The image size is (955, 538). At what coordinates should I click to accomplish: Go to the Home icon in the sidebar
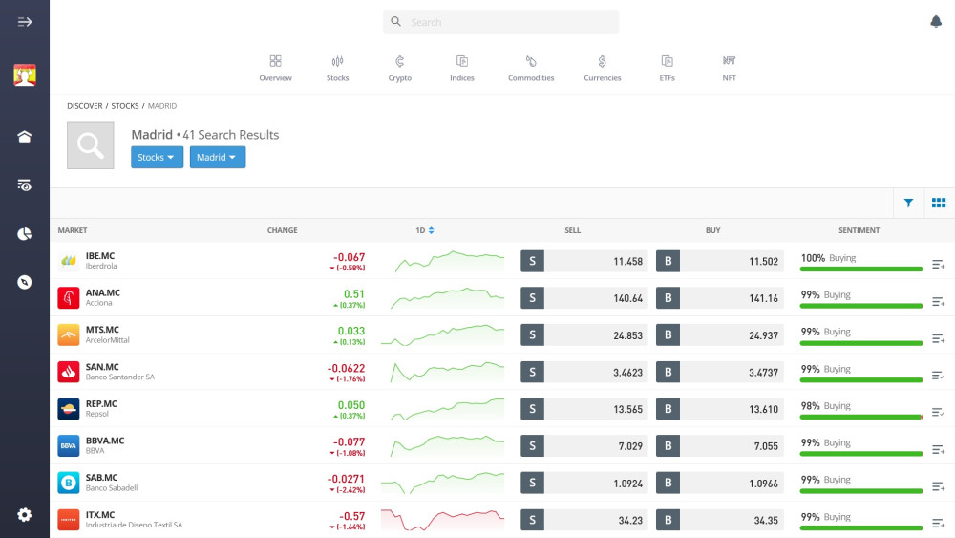[x=25, y=137]
